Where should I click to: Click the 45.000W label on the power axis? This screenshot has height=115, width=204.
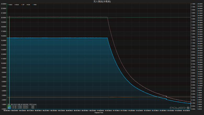point(200,4)
